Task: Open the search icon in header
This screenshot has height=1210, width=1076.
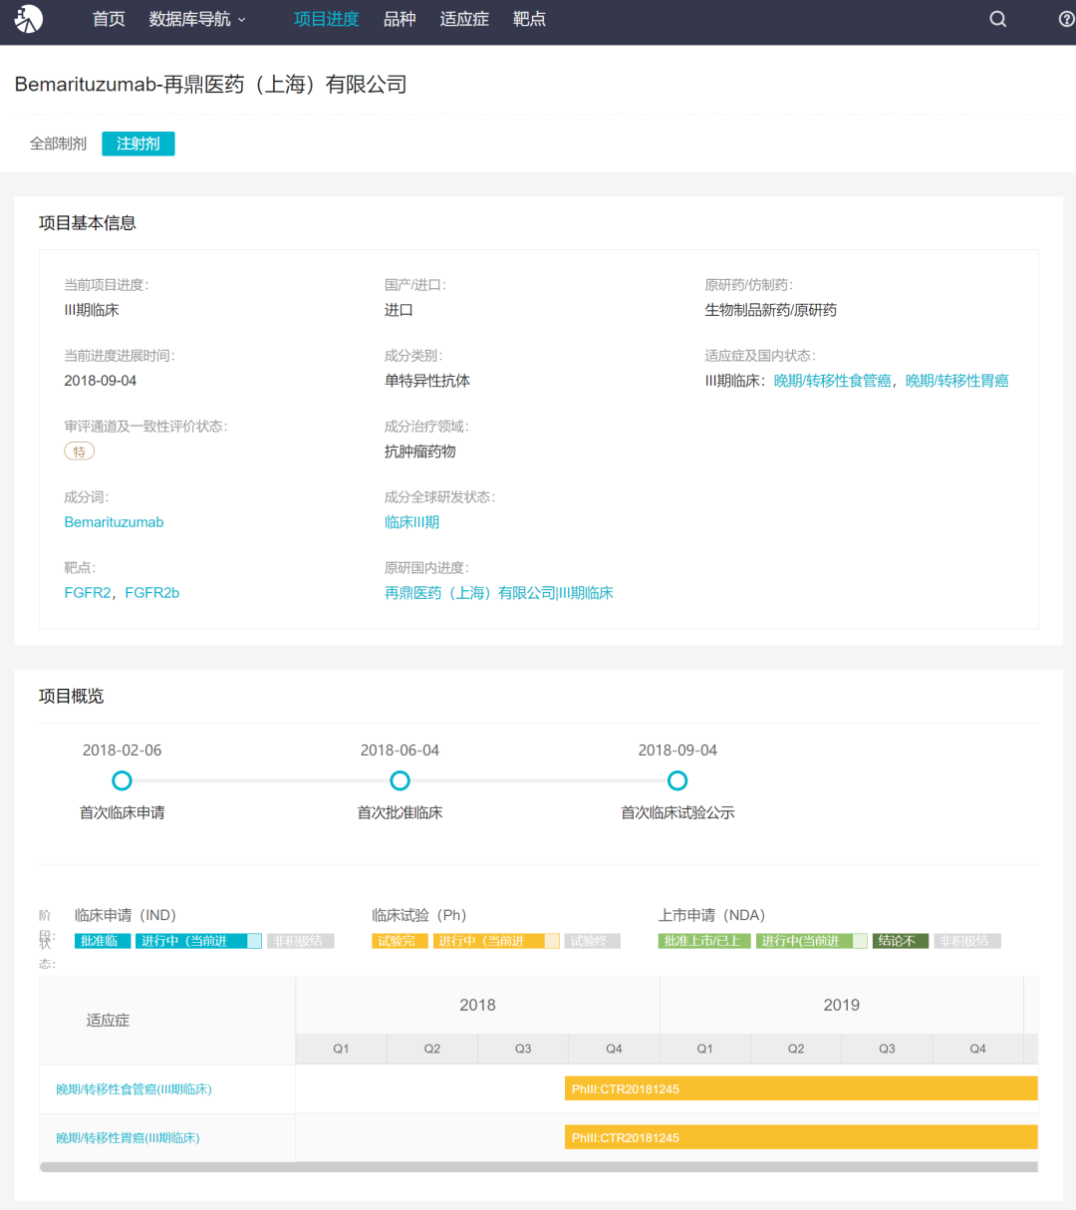Action: (997, 19)
